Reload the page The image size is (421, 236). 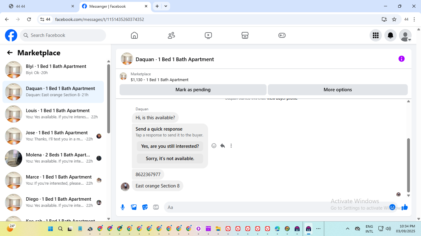pos(29,19)
